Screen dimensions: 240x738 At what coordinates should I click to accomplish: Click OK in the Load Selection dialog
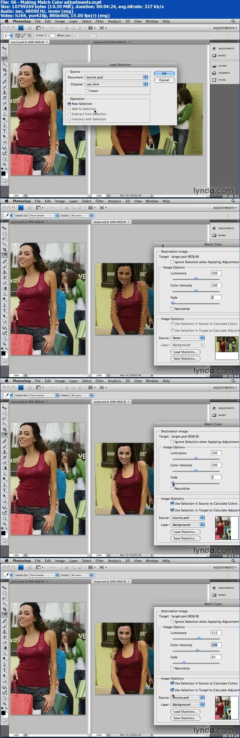[164, 74]
